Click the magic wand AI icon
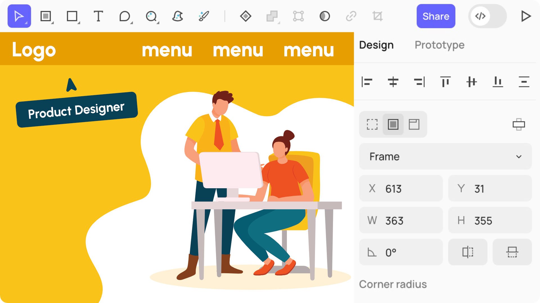Image resolution: width=540 pixels, height=303 pixels. [x=203, y=16]
